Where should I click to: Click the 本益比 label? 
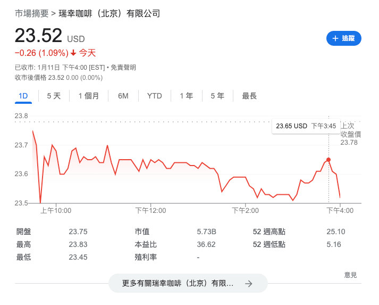coord(146,244)
